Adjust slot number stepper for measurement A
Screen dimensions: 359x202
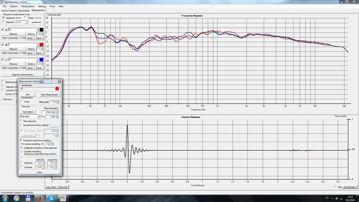pyautogui.click(x=42, y=34)
